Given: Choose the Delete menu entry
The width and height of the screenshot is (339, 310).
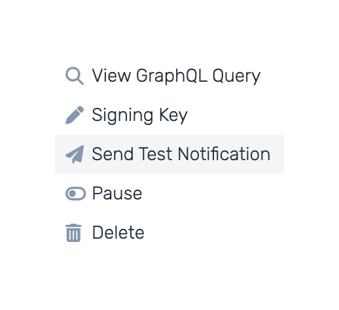Looking at the screenshot, I should pyautogui.click(x=169, y=233).
